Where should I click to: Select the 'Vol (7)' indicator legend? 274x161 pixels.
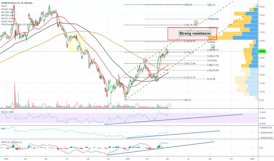point(4,6)
